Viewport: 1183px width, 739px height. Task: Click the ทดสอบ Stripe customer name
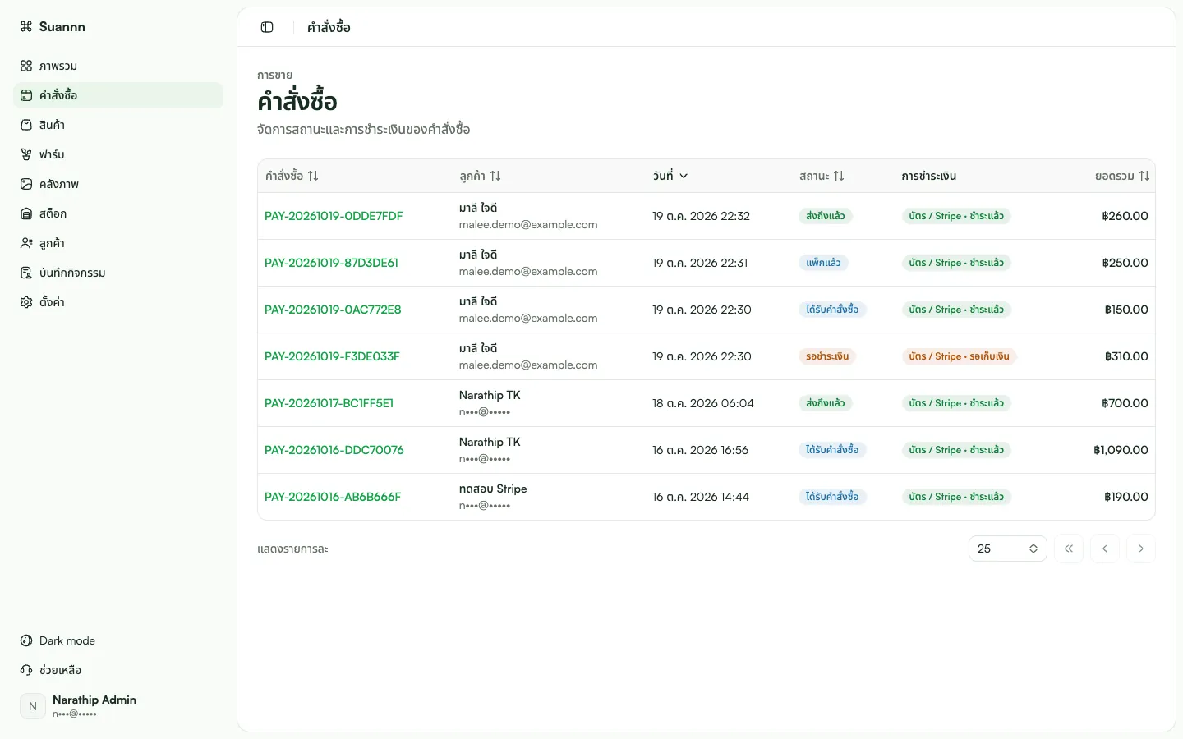tap(493, 489)
